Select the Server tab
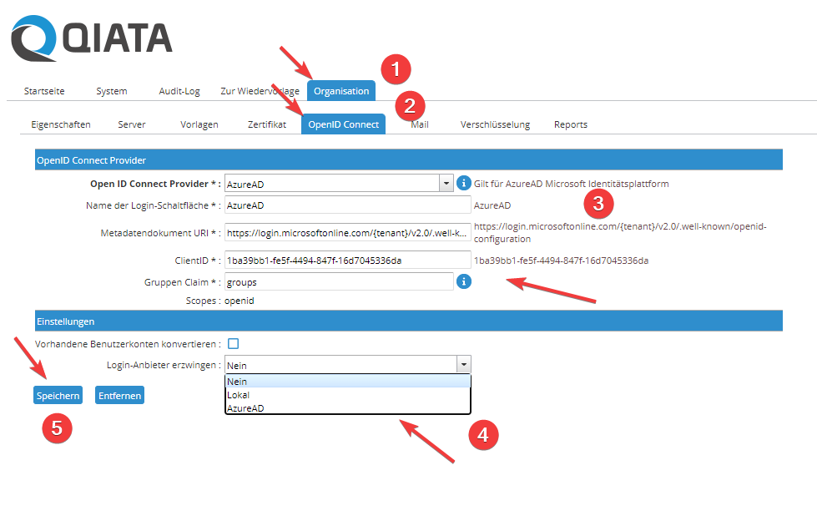The height and width of the screenshot is (506, 817). pos(131,124)
